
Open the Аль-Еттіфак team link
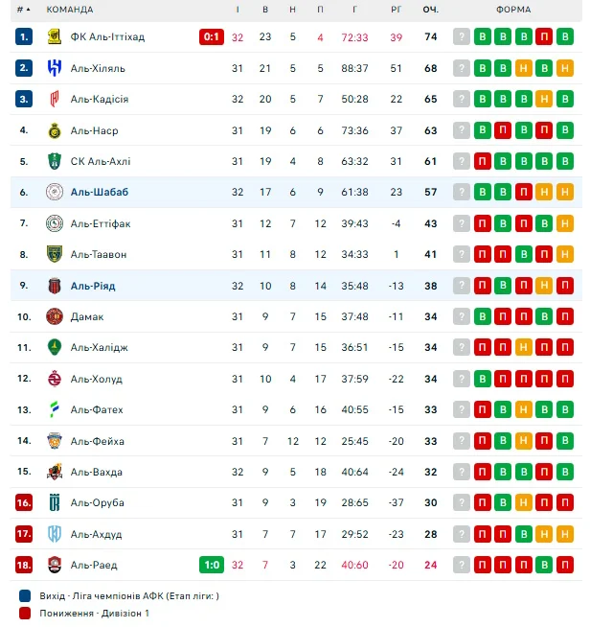tap(101, 223)
